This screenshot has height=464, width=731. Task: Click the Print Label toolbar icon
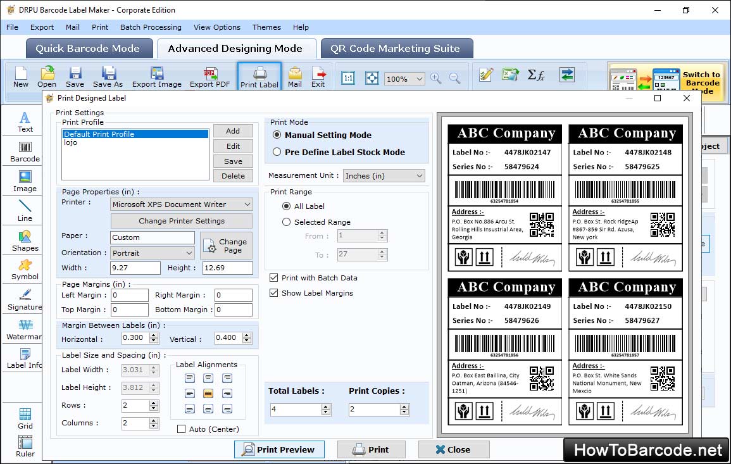tap(259, 77)
